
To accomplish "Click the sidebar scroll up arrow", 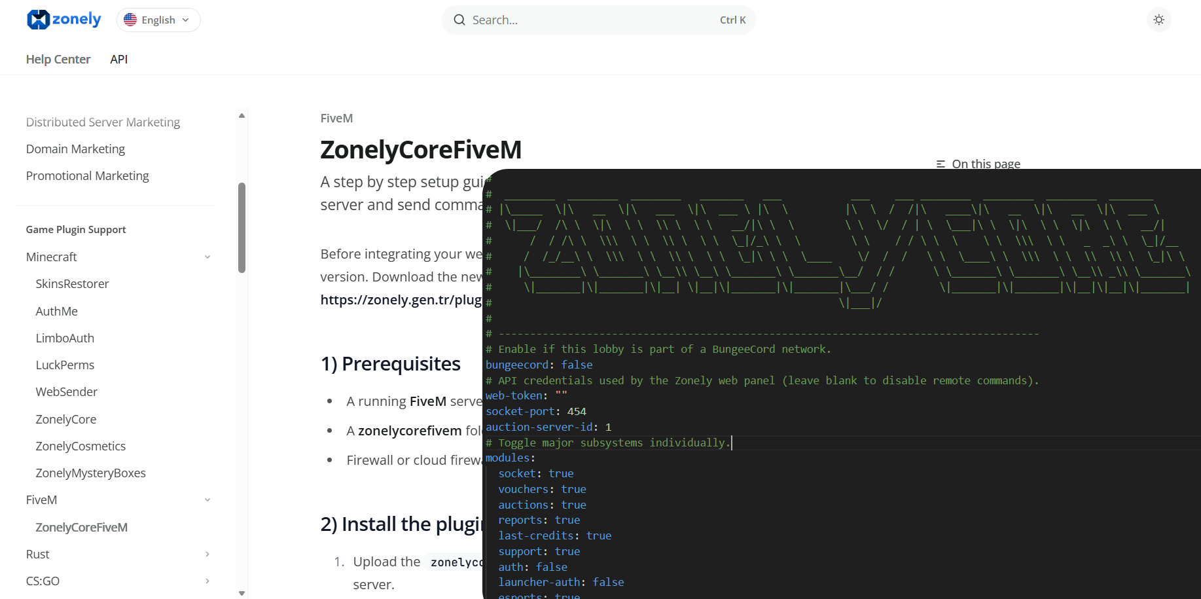I will [x=242, y=116].
